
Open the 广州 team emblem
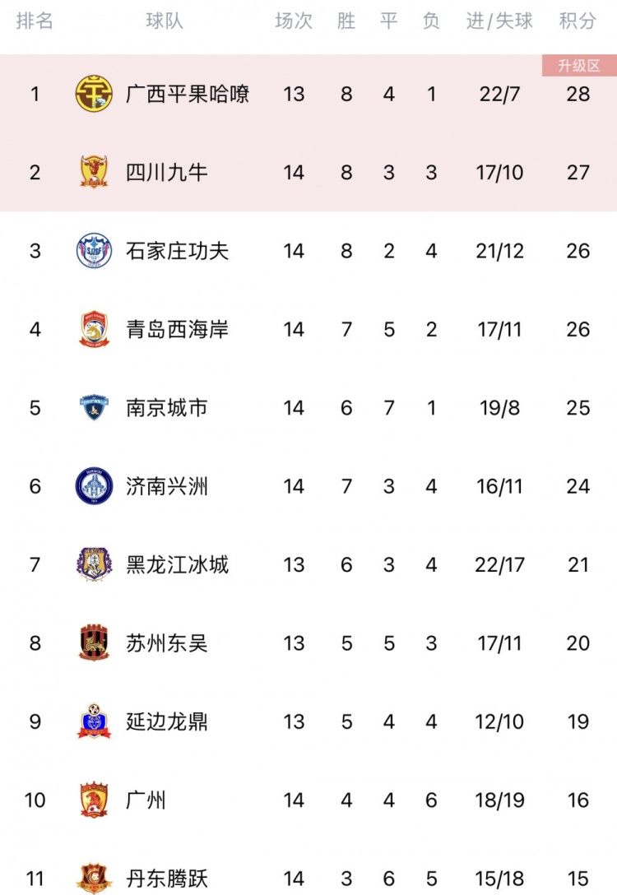pos(94,800)
